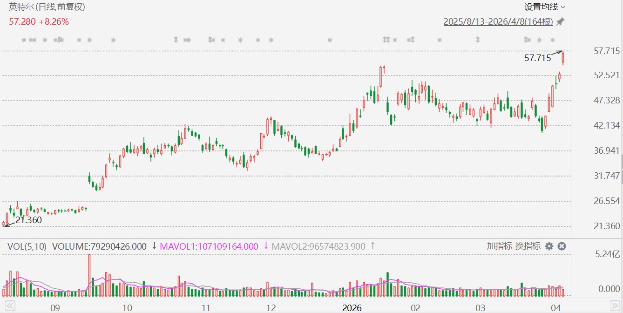Open volume indicator settings gear icon
This screenshot has width=623, height=313.
549,246
